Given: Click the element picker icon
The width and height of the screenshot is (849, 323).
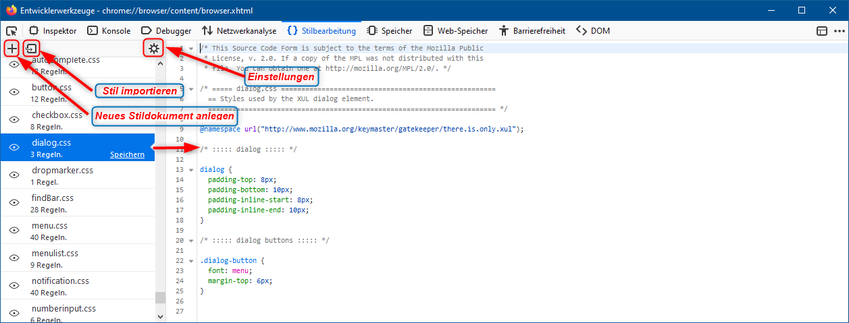Looking at the screenshot, I should click(x=11, y=30).
